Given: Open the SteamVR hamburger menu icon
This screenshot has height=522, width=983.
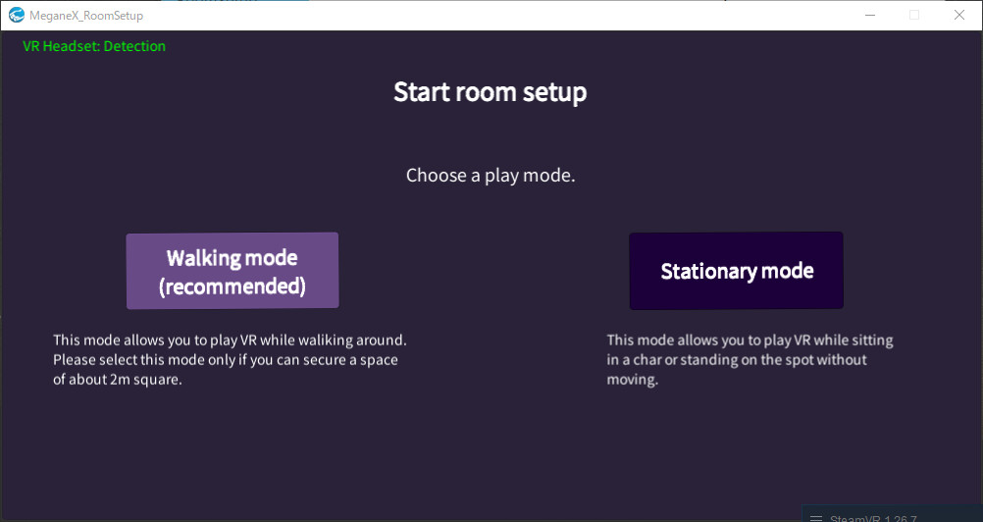Looking at the screenshot, I should 814,516.
